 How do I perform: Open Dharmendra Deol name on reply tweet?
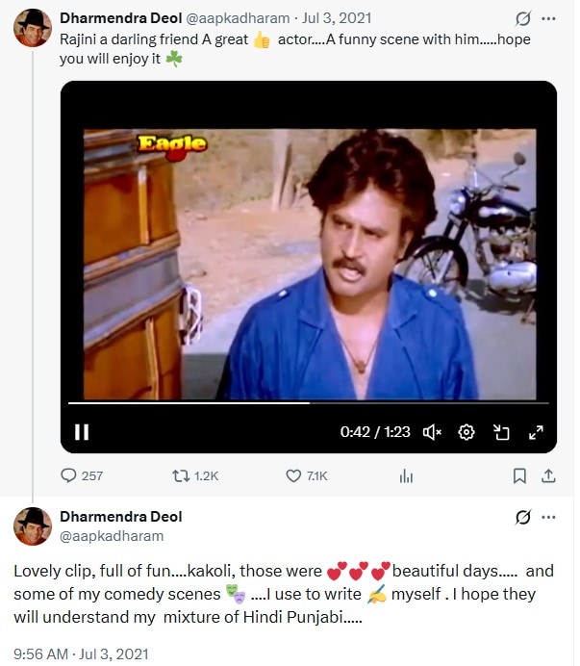click(120, 517)
